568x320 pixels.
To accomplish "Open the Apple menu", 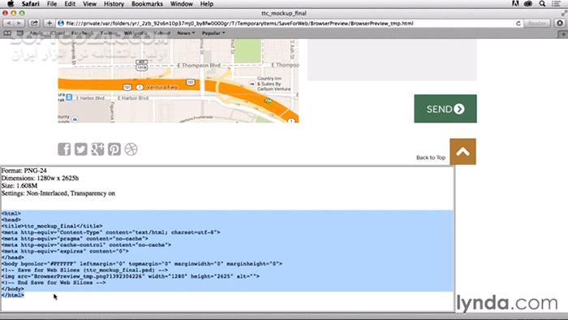I will [10, 4].
